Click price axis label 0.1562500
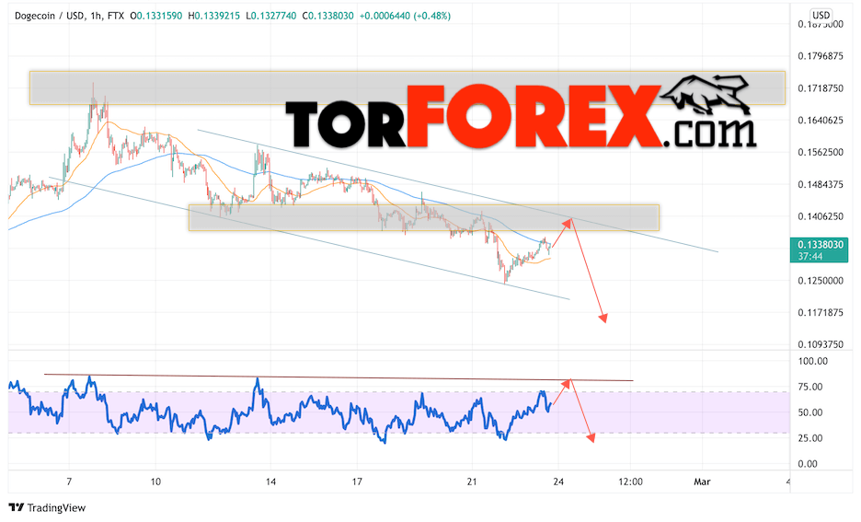This screenshot has height=522, width=861. point(821,152)
